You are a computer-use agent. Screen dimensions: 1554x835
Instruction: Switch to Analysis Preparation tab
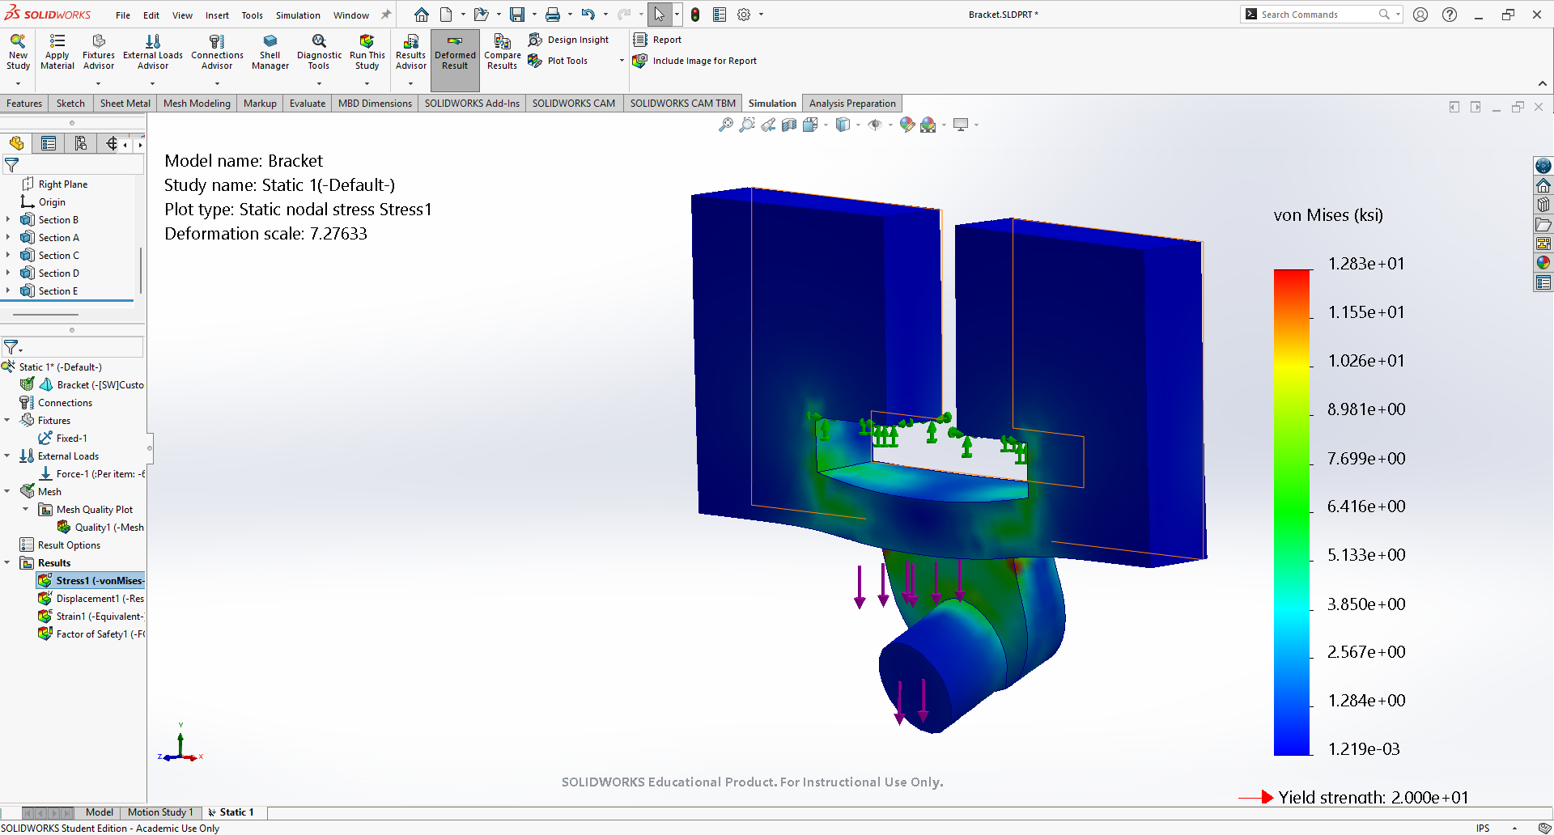coord(852,104)
